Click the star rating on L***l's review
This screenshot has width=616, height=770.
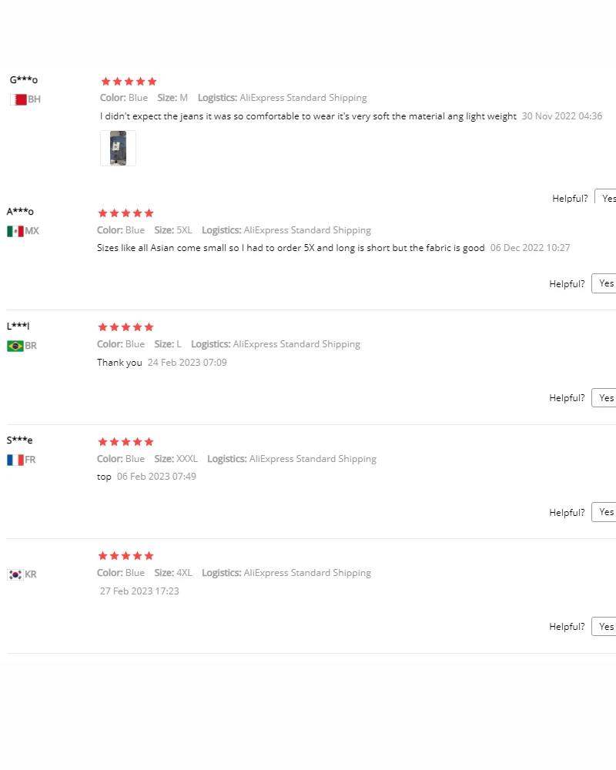pyautogui.click(x=126, y=327)
